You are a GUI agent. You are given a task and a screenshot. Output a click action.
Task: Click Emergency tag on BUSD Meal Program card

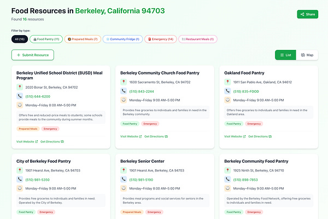click(50, 129)
